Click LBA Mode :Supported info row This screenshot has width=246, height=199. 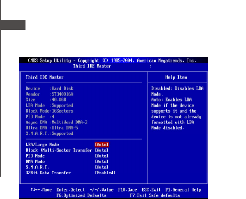(49, 105)
